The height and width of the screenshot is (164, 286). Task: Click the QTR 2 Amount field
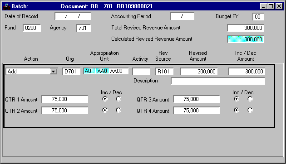65,111
